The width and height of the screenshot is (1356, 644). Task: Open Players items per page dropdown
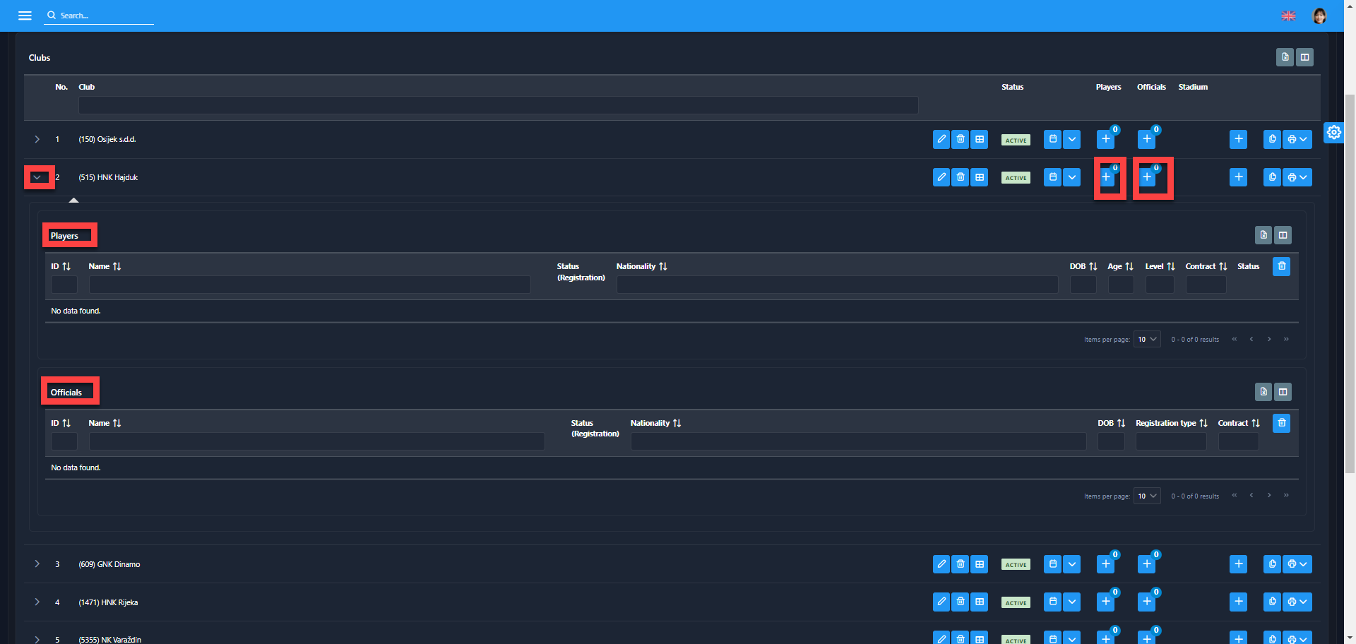[x=1147, y=340]
